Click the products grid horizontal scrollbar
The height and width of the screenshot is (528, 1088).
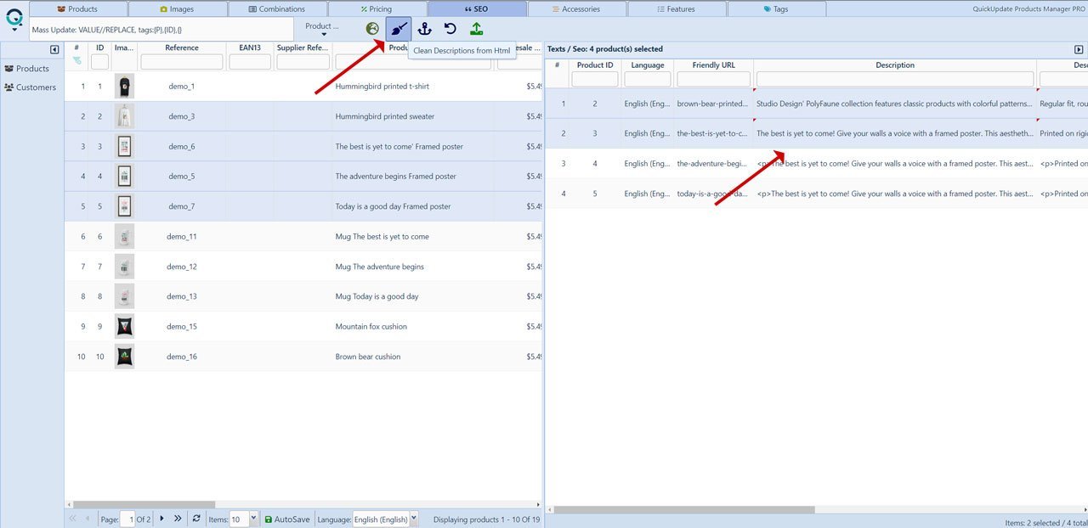coord(144,505)
